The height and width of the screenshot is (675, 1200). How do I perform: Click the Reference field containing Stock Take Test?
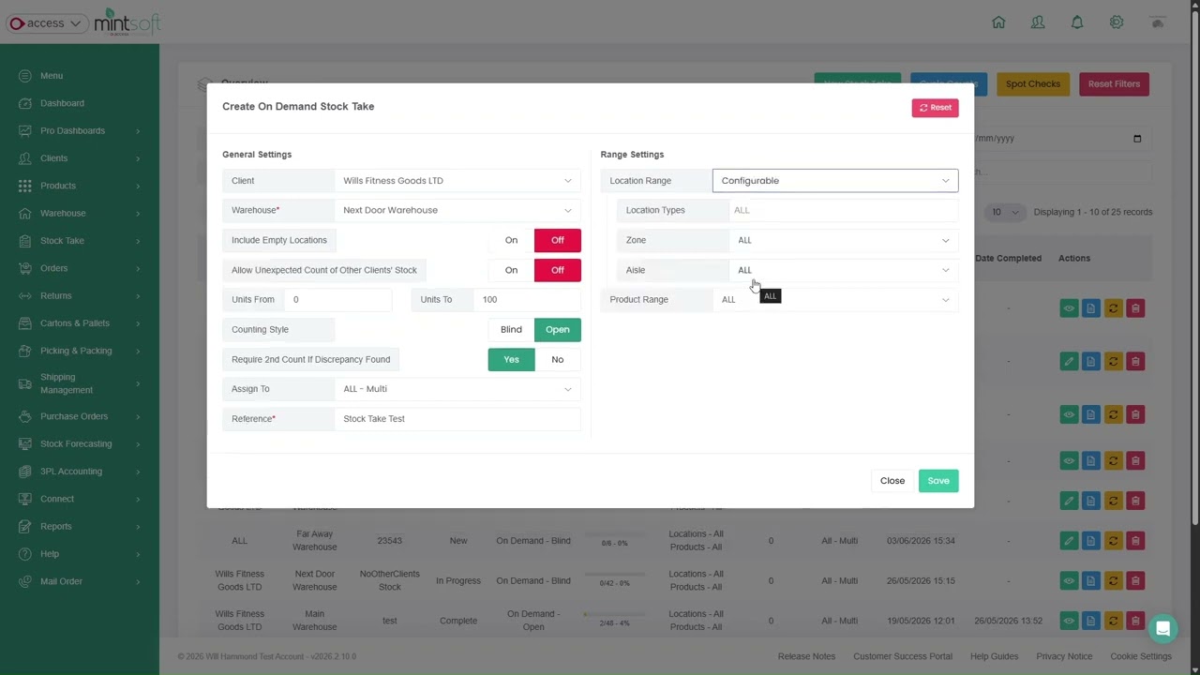pos(457,419)
